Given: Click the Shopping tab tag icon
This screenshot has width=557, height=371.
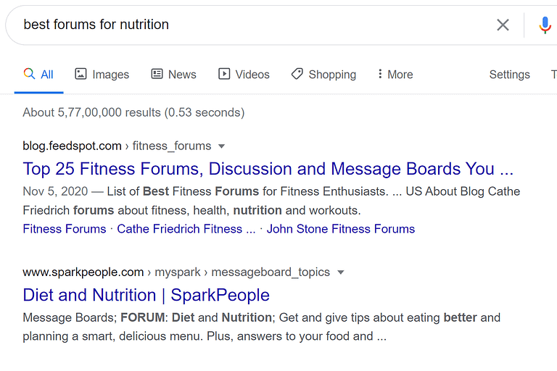Looking at the screenshot, I should (x=297, y=74).
